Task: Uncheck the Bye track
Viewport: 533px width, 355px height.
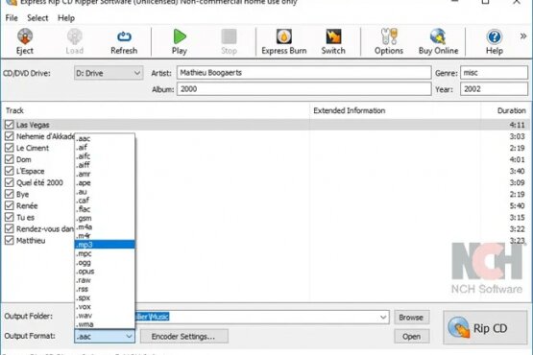Action: coord(10,194)
